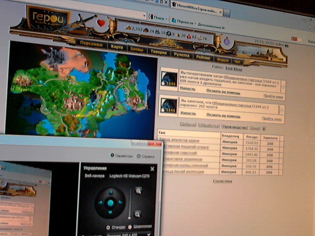Screen dimensions: 315x236
Task: Click Напасть in the second gargoyle encounter
Action: 188,114
